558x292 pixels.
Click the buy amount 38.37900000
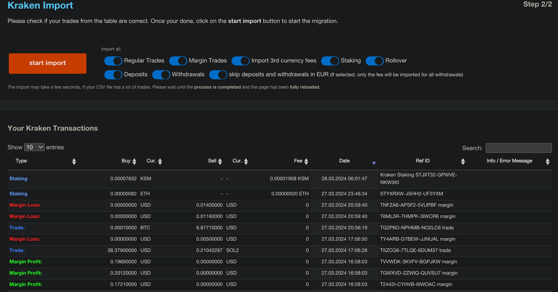click(x=122, y=250)
